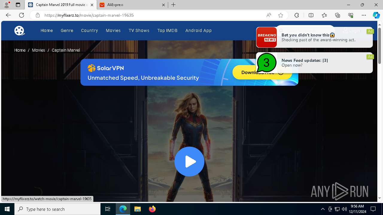Viewport: 383px width, 215px height.
Task: Open Home in site navigation
Action: click(47, 30)
